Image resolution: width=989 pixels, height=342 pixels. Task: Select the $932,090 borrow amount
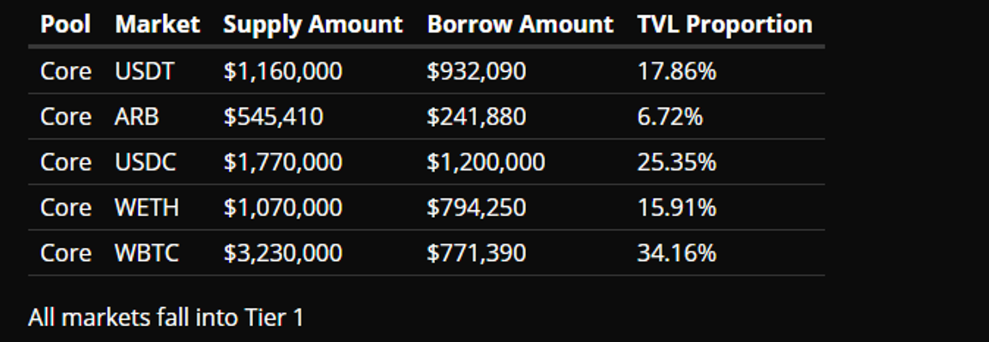[476, 71]
